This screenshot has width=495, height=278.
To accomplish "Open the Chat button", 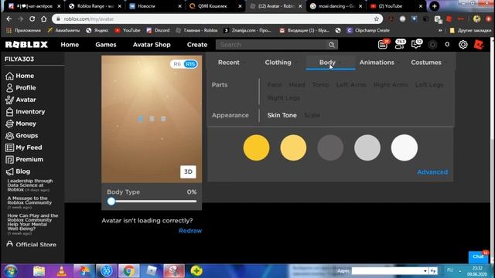I will [x=478, y=256].
